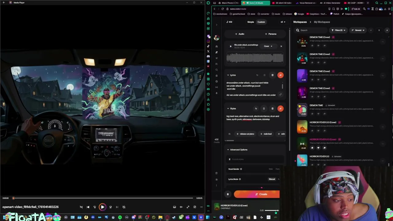Delete the lyrics text
The image size is (393, 221).
pyautogui.click(x=272, y=75)
